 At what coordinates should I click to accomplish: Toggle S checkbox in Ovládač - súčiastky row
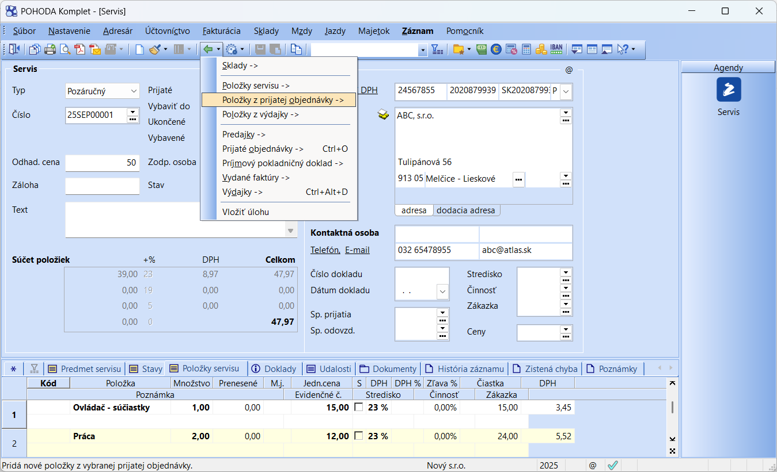click(359, 407)
